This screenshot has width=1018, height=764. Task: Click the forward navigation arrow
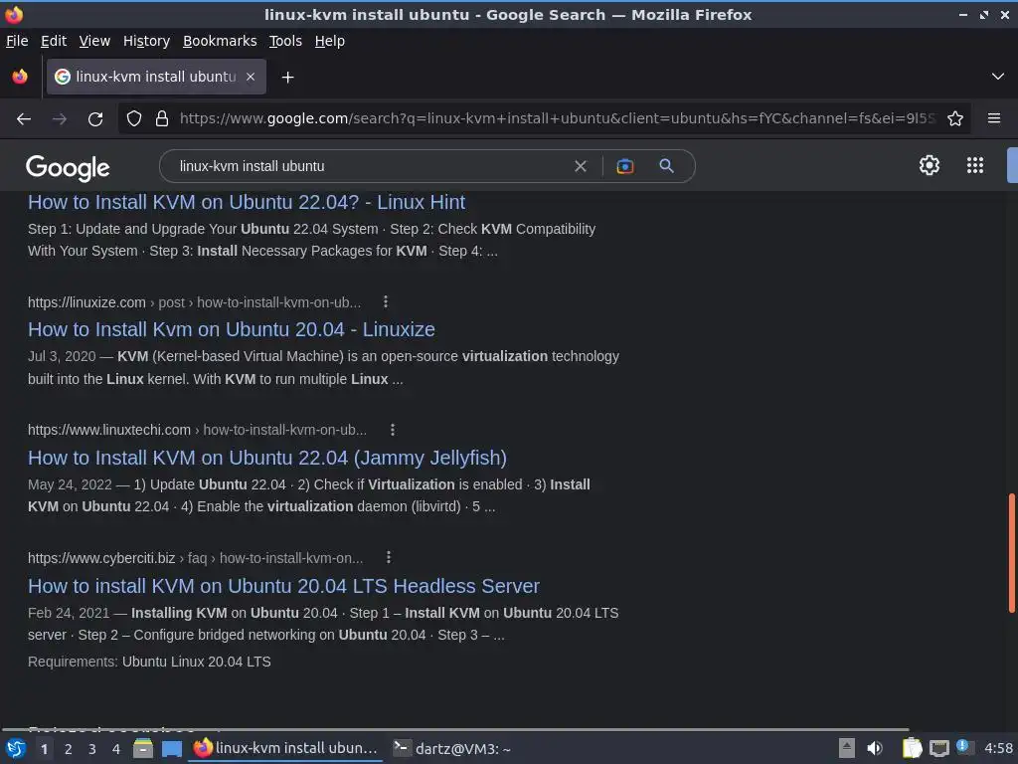(59, 119)
